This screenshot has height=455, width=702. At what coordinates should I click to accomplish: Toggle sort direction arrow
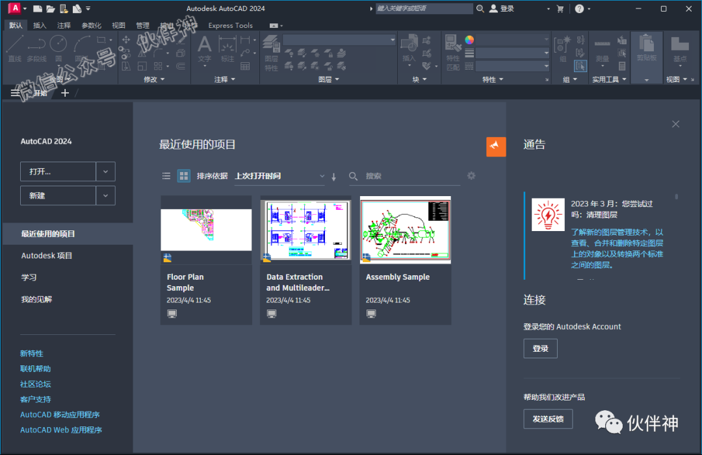[333, 177]
